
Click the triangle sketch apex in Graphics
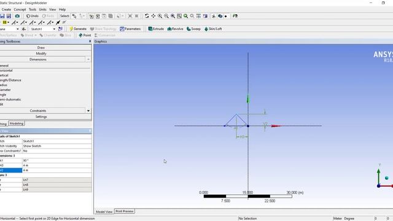click(236, 115)
